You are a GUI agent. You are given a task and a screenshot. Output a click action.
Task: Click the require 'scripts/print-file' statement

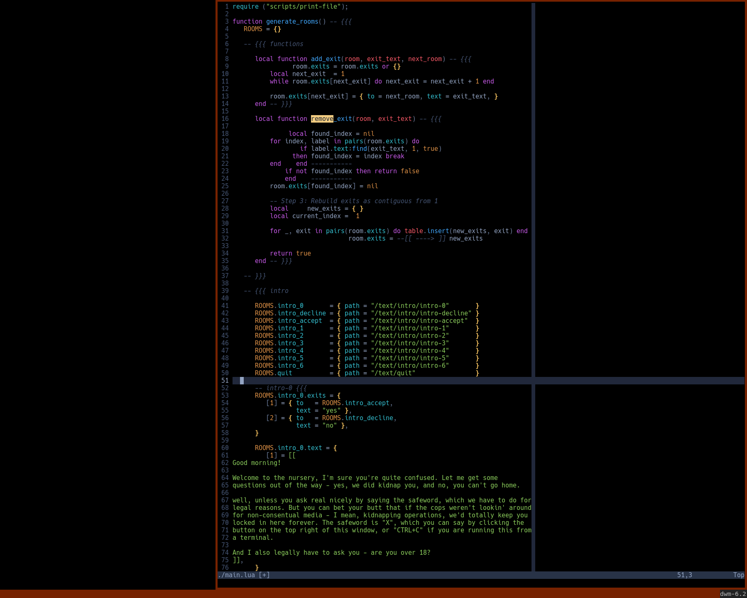coord(291,7)
